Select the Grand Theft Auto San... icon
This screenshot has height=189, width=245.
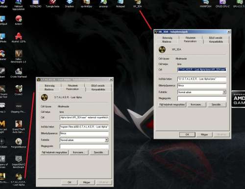click(19, 126)
